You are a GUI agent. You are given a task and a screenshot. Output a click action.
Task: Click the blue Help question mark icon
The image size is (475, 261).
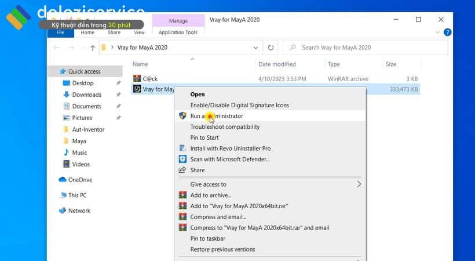(x=447, y=32)
